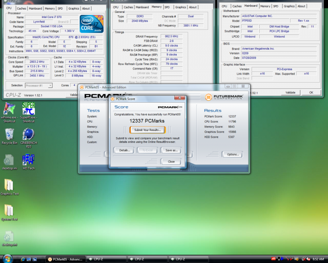
Task: Click the Windows Start orb
Action: coord(7,259)
